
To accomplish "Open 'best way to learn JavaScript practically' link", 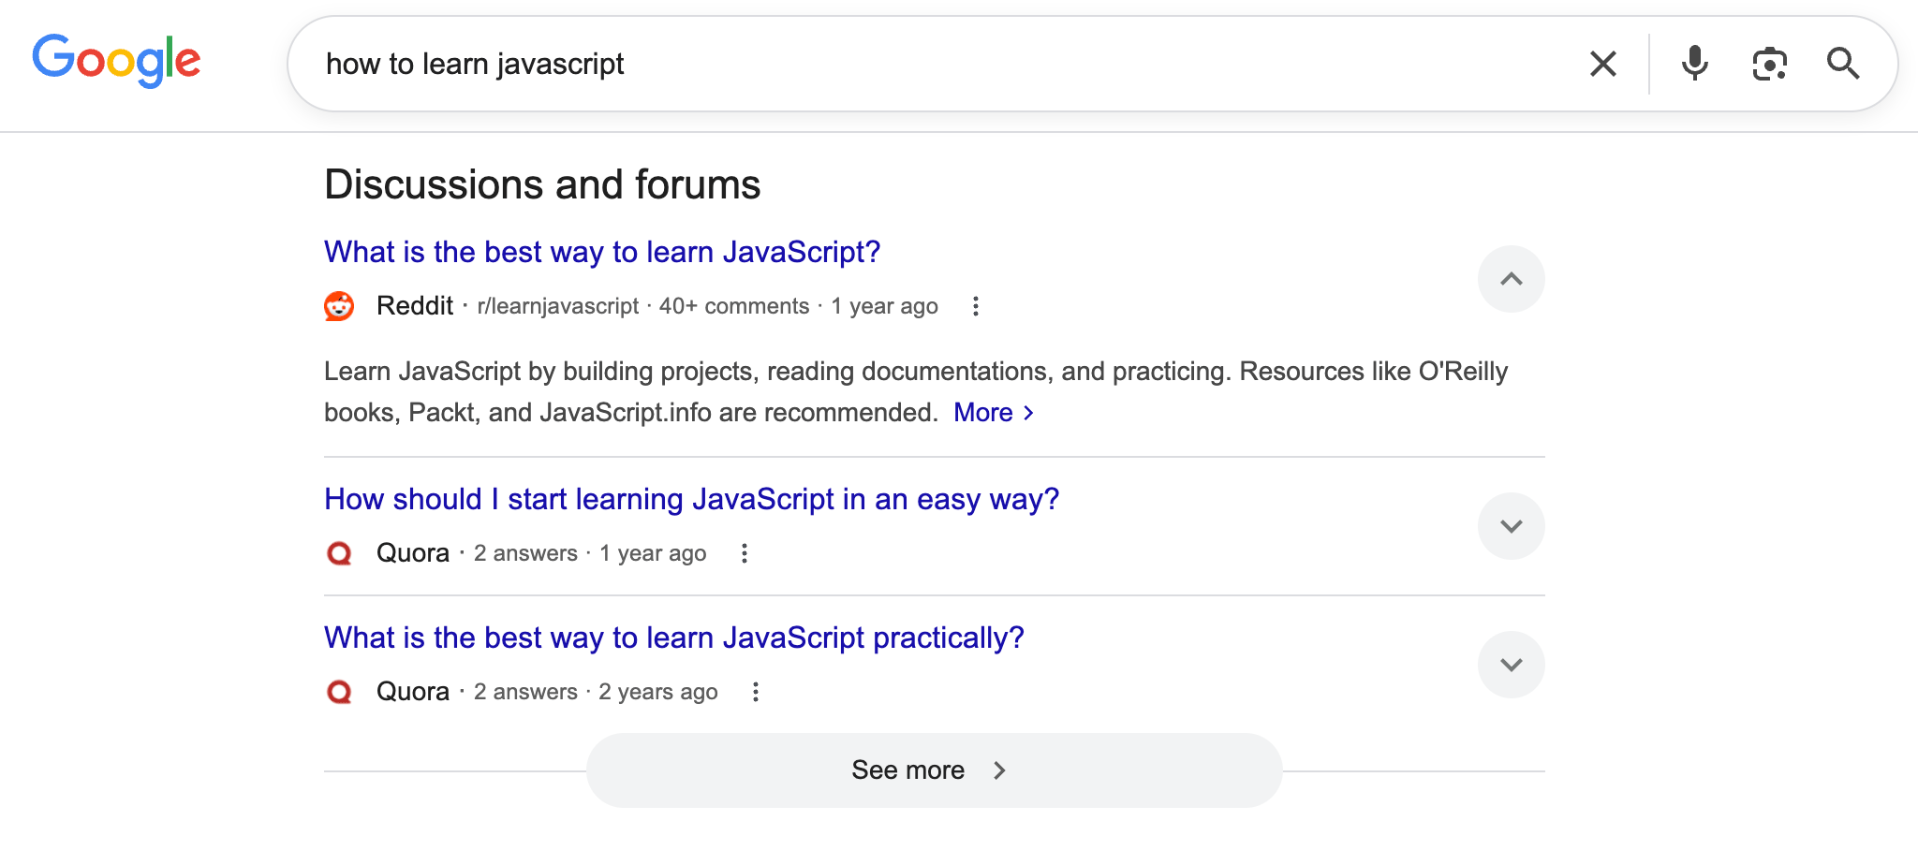I will 673,638.
